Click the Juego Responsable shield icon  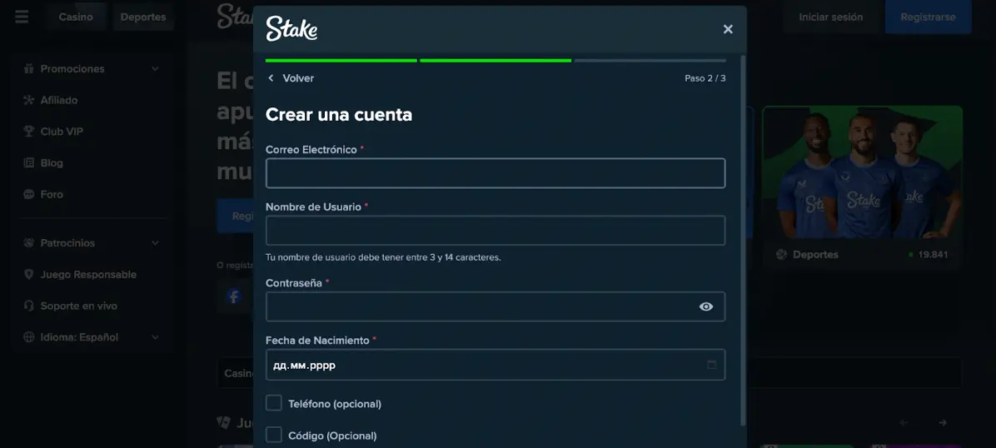[x=29, y=275]
